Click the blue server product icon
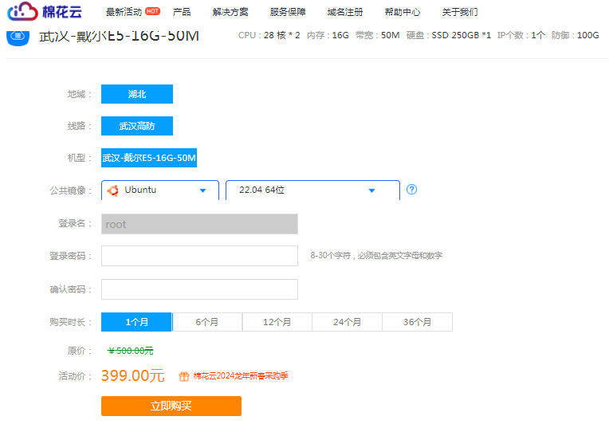This screenshot has height=428, width=609. pos(18,37)
